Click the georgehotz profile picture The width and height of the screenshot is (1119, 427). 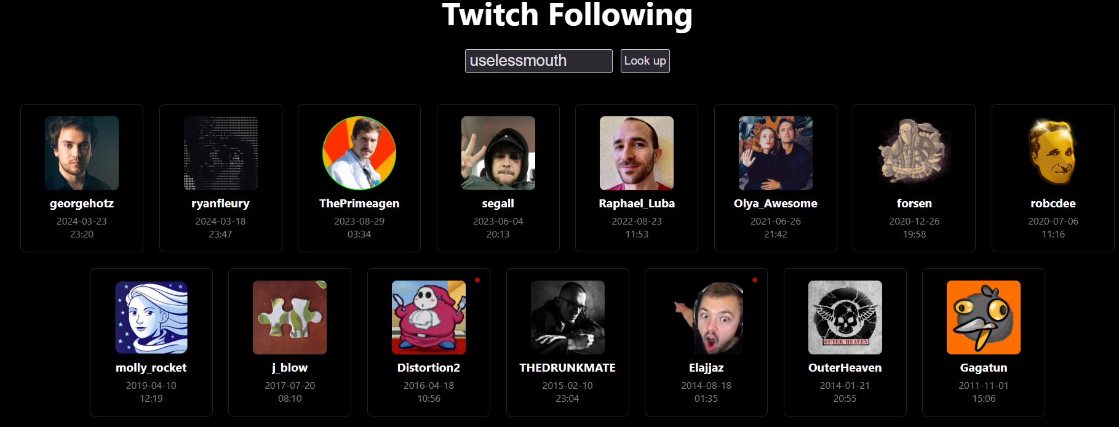click(82, 153)
